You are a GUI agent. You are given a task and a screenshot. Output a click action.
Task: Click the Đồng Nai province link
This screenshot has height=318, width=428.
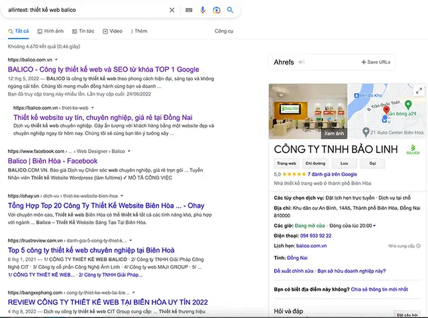coord(297,258)
